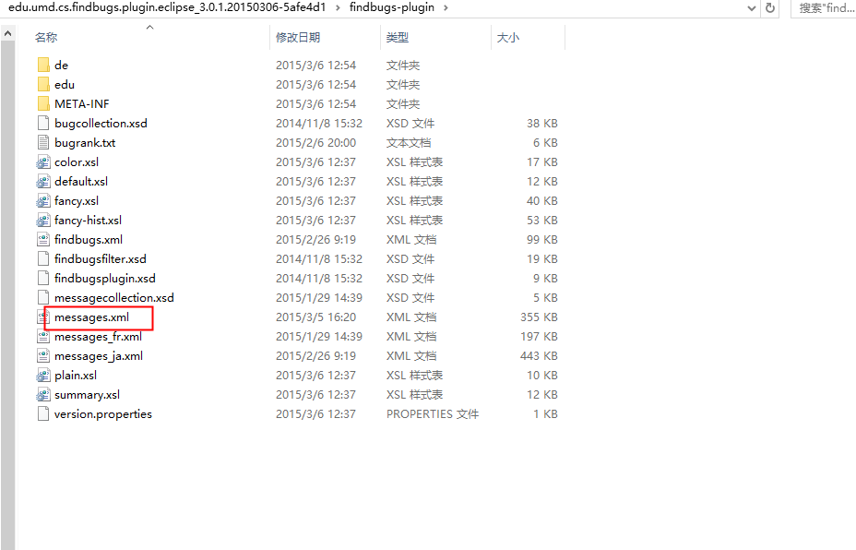856x550 pixels.
Task: Go to findbugs-plugin breadcrumb segment
Action: point(392,7)
